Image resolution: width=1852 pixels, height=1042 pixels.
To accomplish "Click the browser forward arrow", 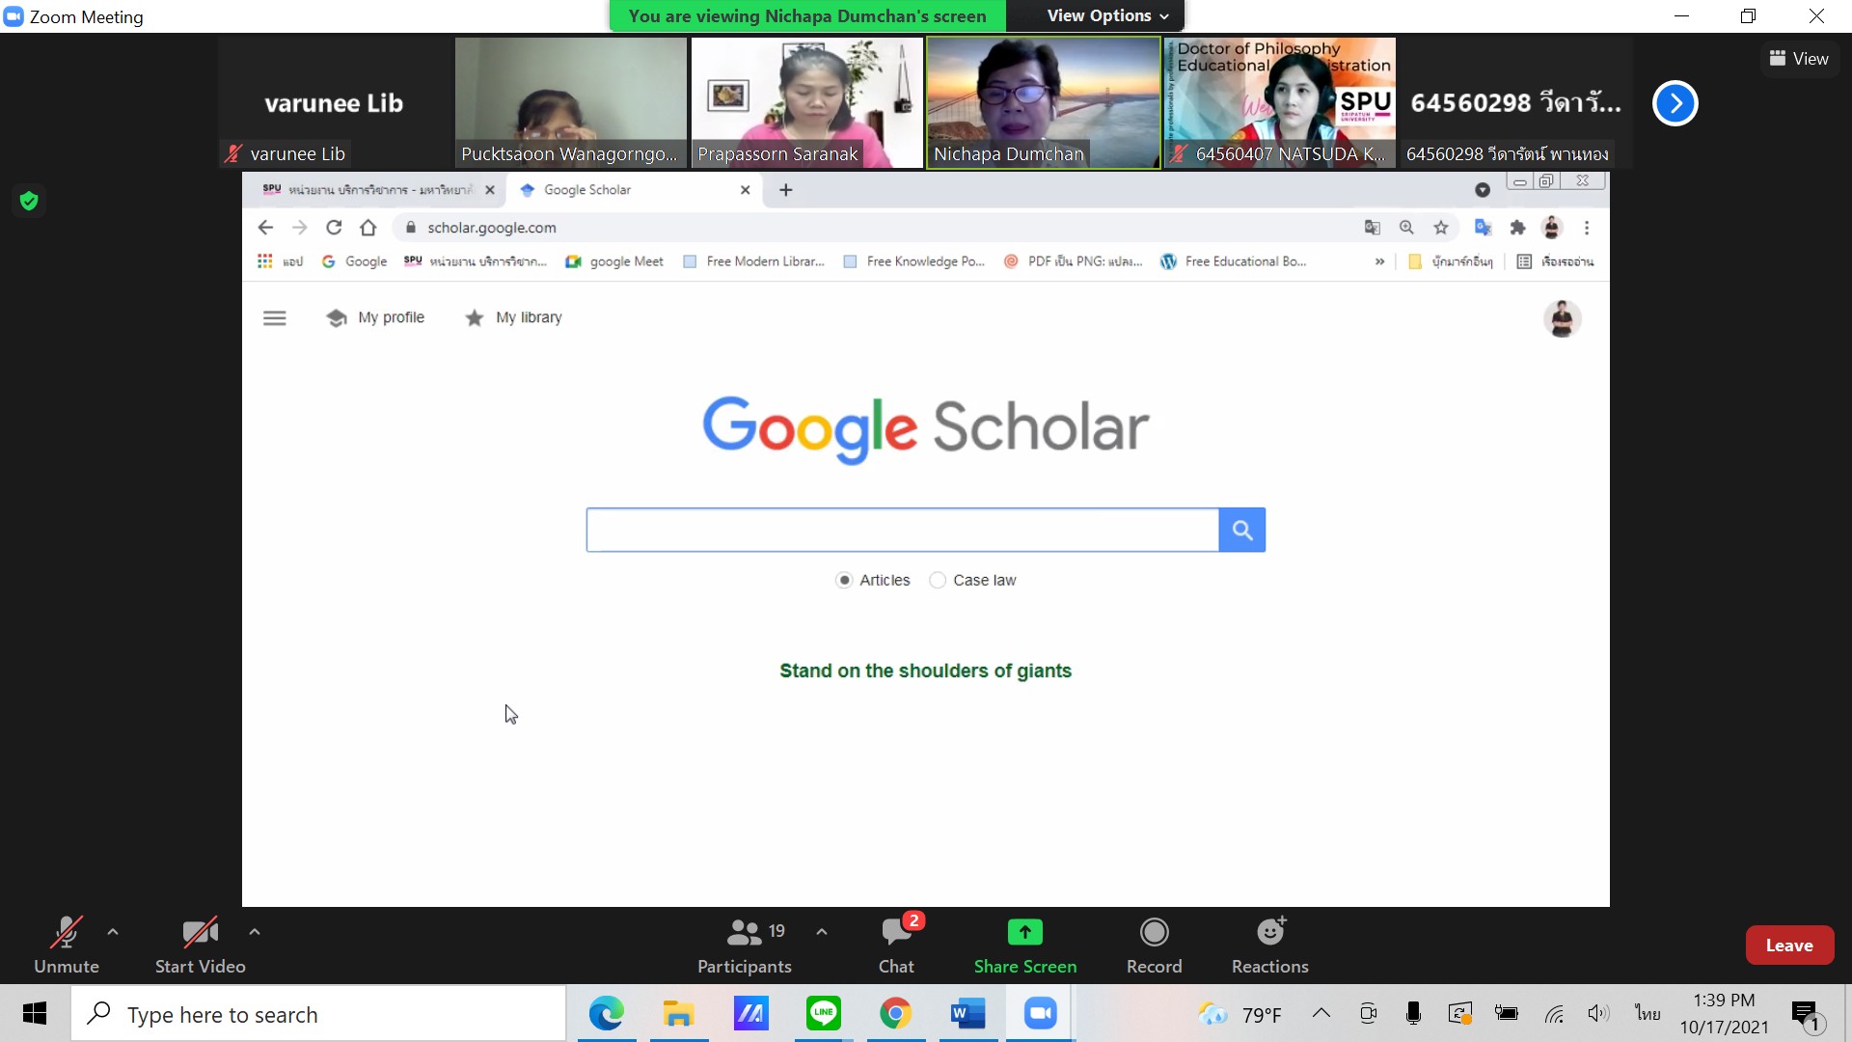I will pos(299,228).
